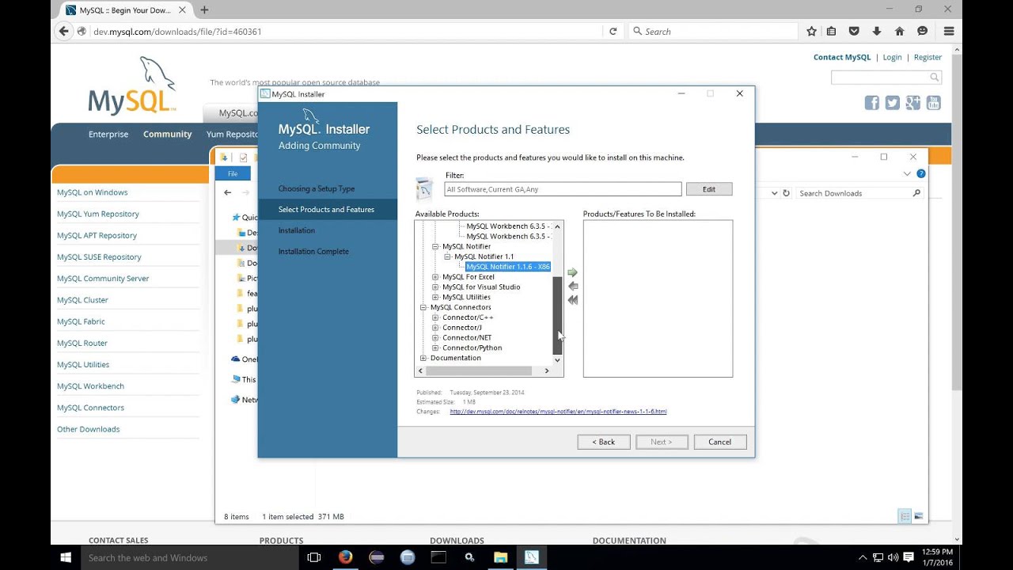Click the Back button in installer
Screen dimensions: 1013x570
click(x=604, y=442)
